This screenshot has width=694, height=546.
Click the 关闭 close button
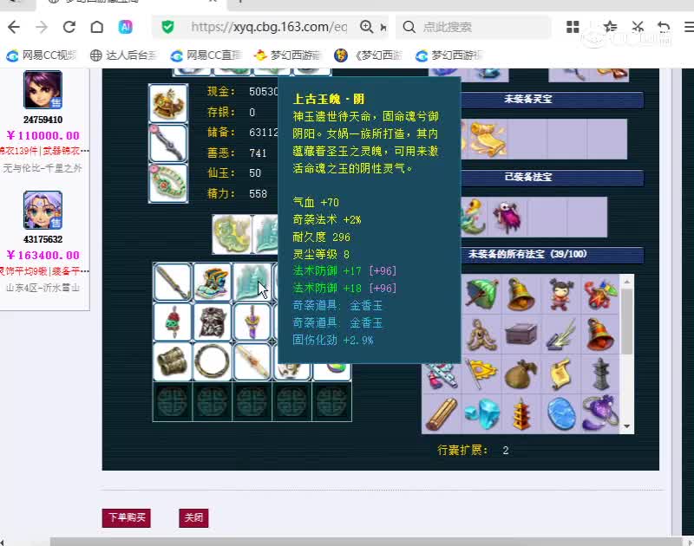tap(193, 517)
